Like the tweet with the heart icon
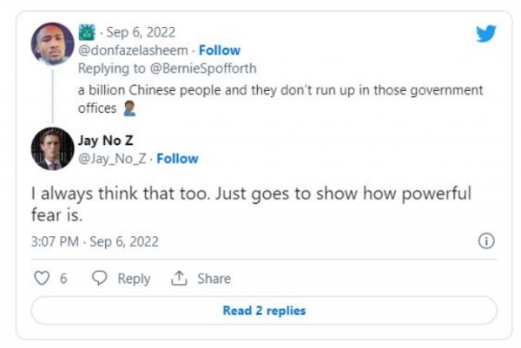Image resolution: width=521 pixels, height=348 pixels. click(x=41, y=279)
